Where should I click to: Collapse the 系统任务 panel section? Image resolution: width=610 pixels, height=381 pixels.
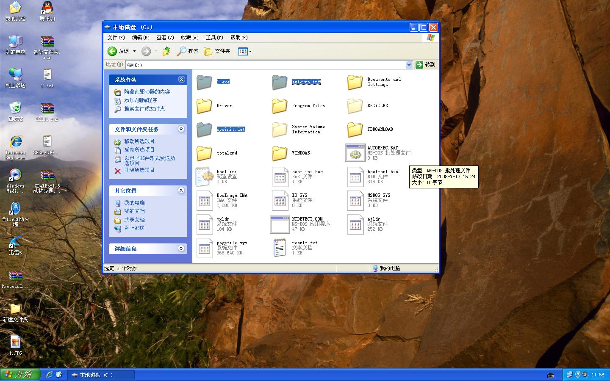pyautogui.click(x=181, y=80)
